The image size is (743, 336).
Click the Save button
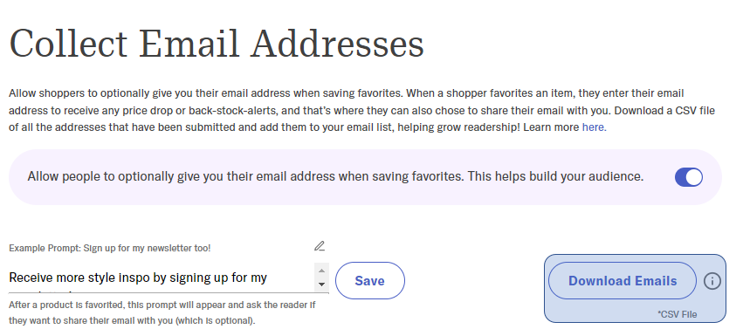tap(370, 280)
